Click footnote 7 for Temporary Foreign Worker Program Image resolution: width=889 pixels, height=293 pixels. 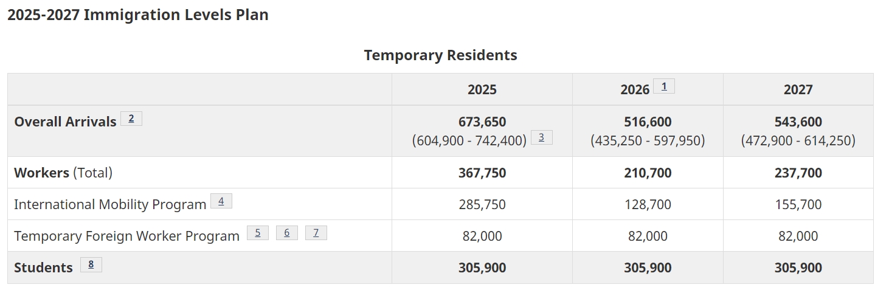pyautogui.click(x=316, y=233)
